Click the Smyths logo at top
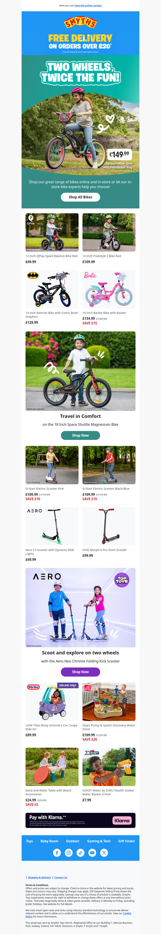This screenshot has height=934, width=161. tap(80, 23)
